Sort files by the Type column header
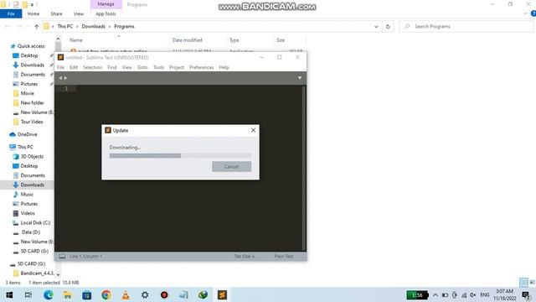The width and height of the screenshot is (536, 302). coord(234,40)
